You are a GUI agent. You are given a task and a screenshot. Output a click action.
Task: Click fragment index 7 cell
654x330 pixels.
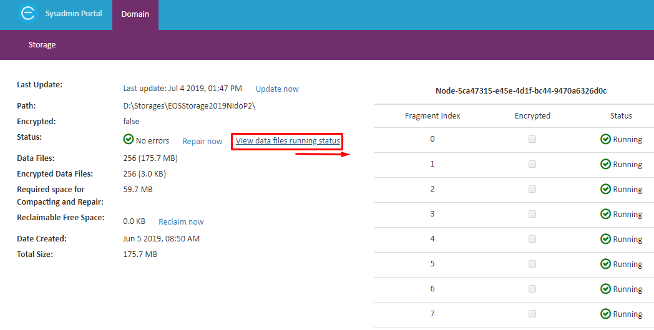click(x=432, y=314)
